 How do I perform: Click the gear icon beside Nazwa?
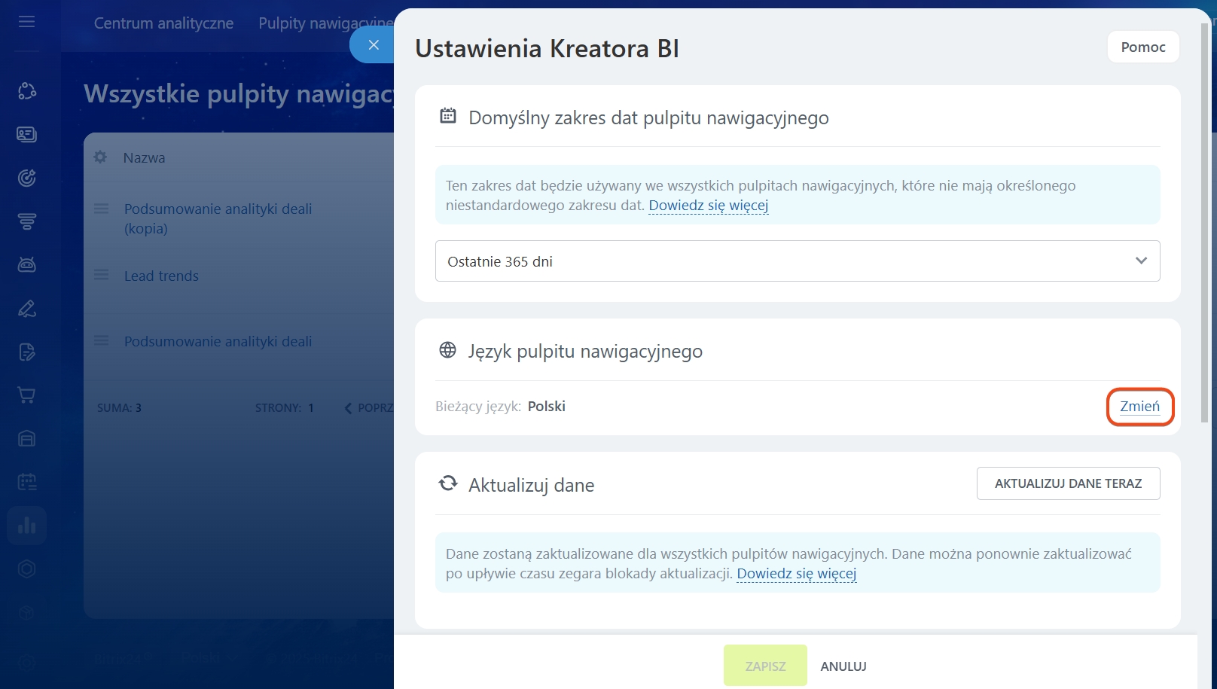100,157
